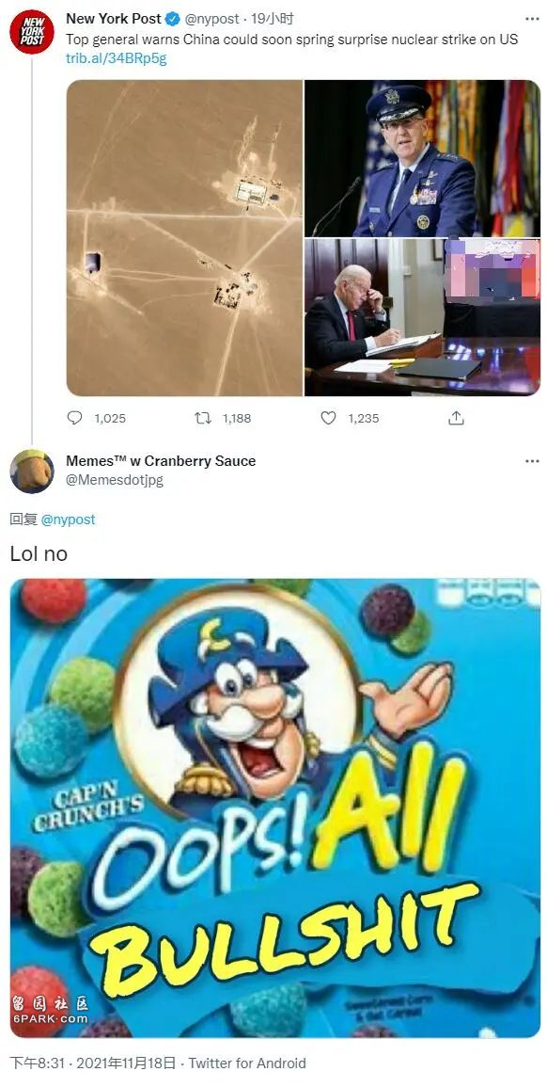Open the general in uniform photo
The image size is (547, 1087).
(422, 158)
